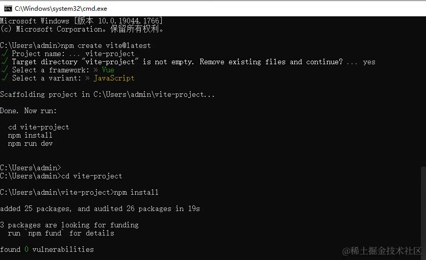Click the green Vue framework text

[x=108, y=70]
